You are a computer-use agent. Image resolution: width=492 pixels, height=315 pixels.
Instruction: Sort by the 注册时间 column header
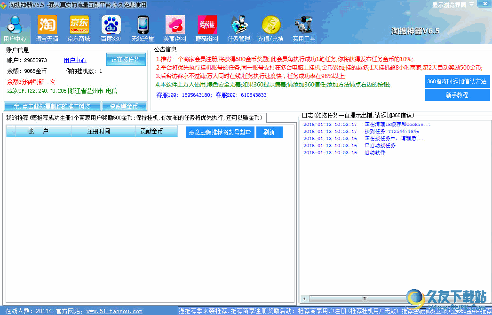coord(103,132)
